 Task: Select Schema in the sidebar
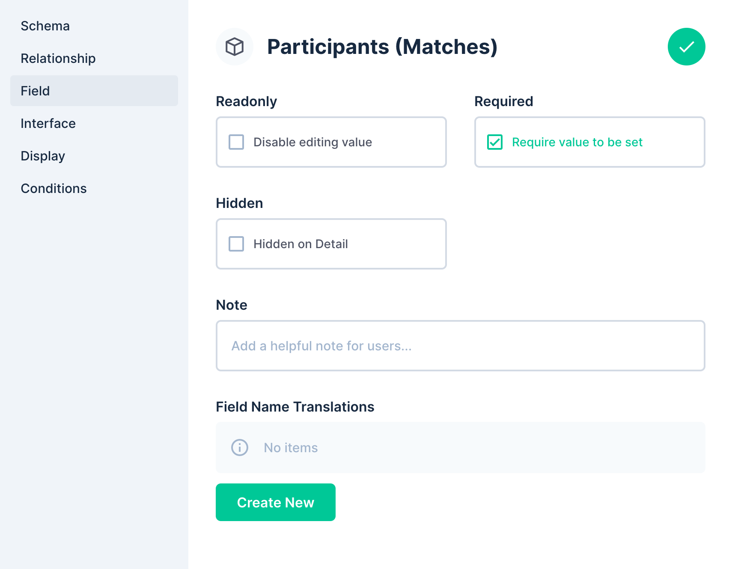[x=45, y=26]
